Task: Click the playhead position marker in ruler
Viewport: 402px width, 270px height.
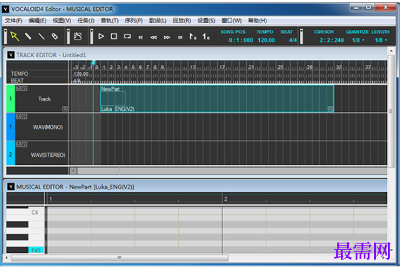Action: click(x=93, y=63)
